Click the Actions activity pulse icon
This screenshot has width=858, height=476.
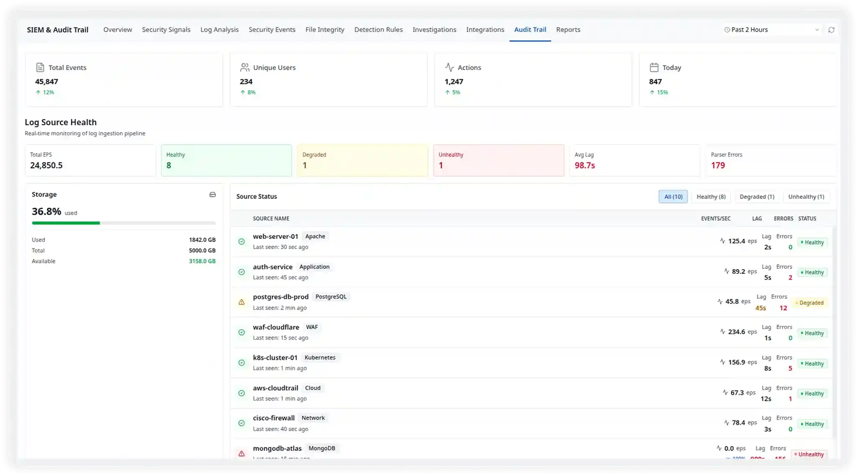pos(449,67)
